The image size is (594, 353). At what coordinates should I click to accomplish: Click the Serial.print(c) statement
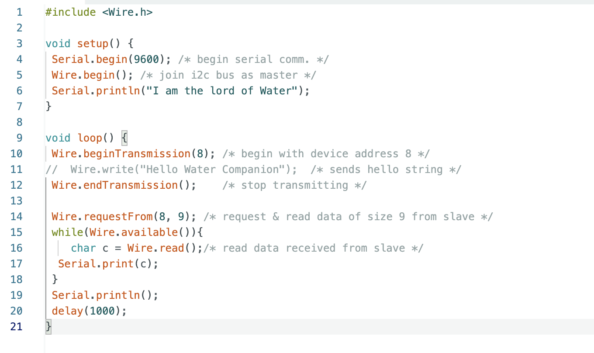click(108, 264)
